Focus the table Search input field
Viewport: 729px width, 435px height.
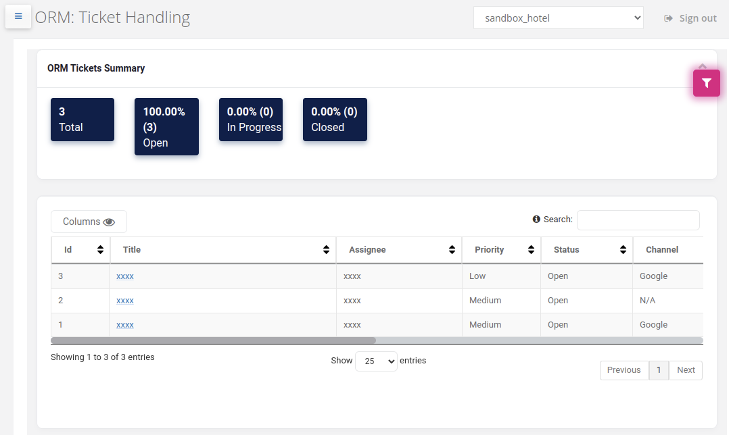[638, 220]
